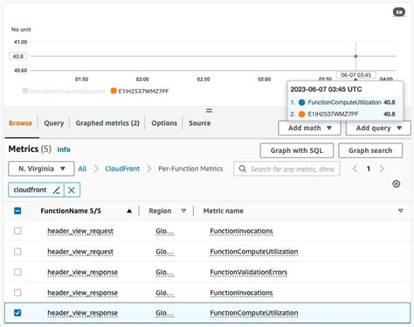Click the Graph search button
Viewport: 414px width, 327px height.
coord(370,150)
